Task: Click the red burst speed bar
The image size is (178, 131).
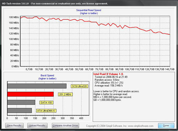Action: pyautogui.click(x=31, y=94)
